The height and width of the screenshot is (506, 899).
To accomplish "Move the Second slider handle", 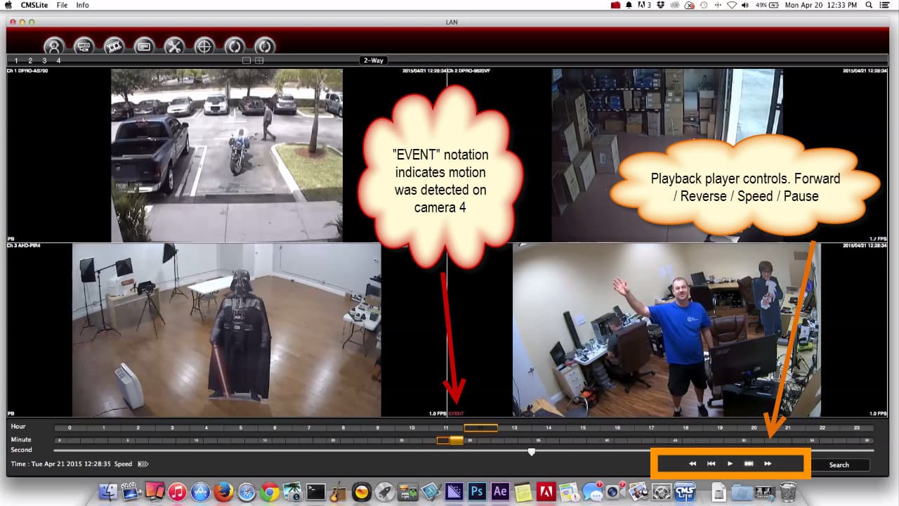I will pyautogui.click(x=532, y=452).
